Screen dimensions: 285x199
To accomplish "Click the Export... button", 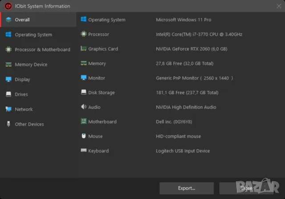I will (187, 188).
